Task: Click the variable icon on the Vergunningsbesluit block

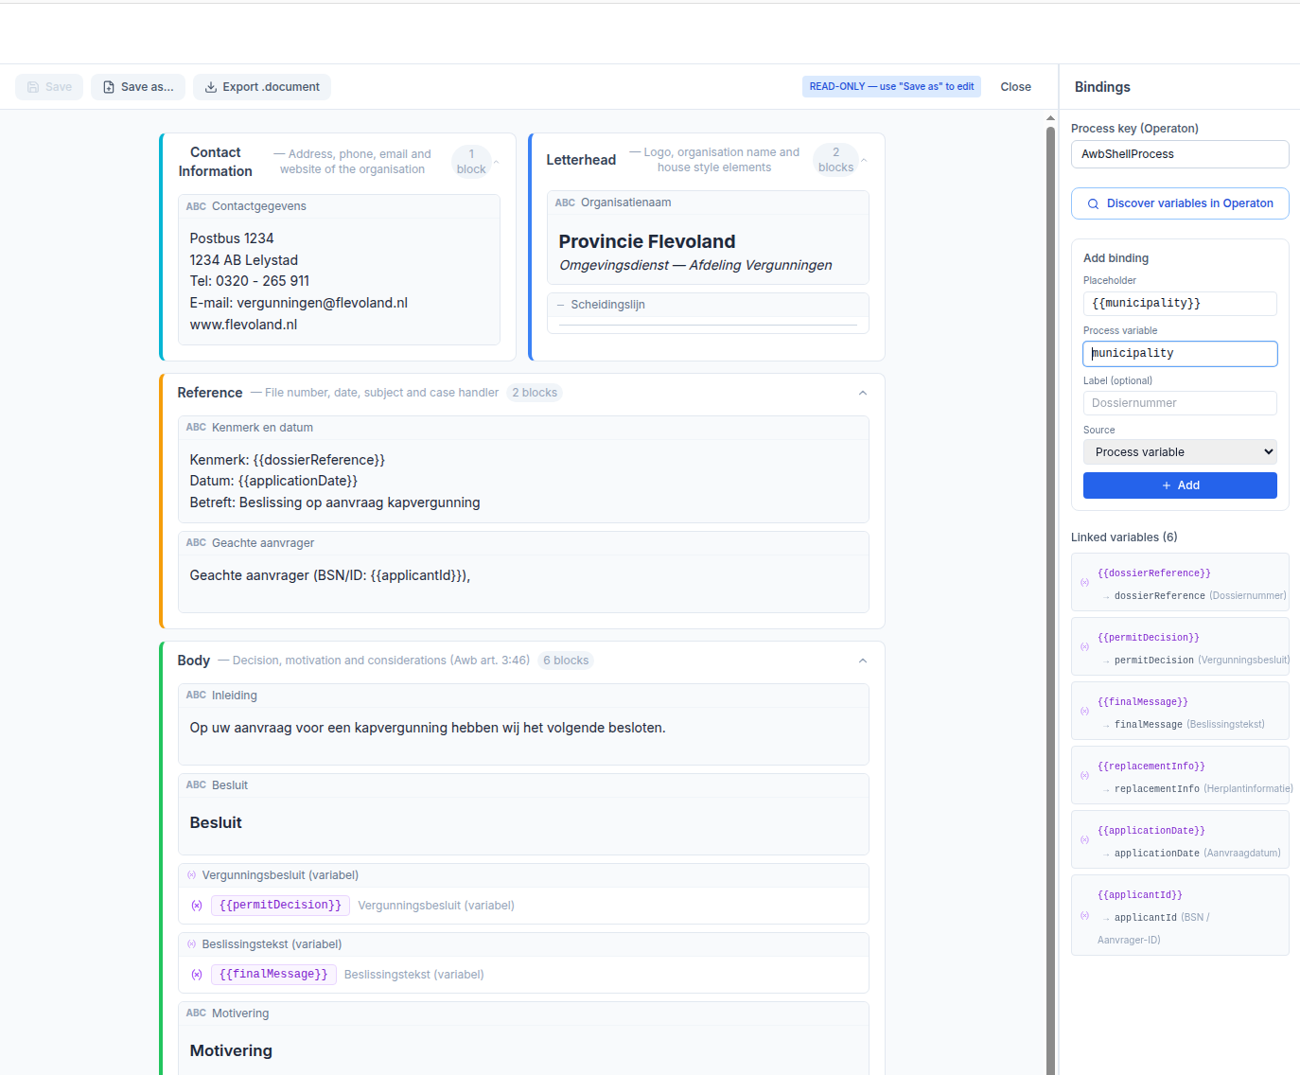Action: (192, 874)
